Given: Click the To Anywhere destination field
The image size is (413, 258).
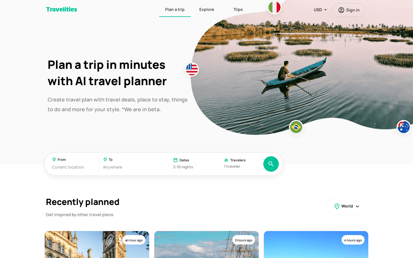Looking at the screenshot, I should pyautogui.click(x=134, y=164).
